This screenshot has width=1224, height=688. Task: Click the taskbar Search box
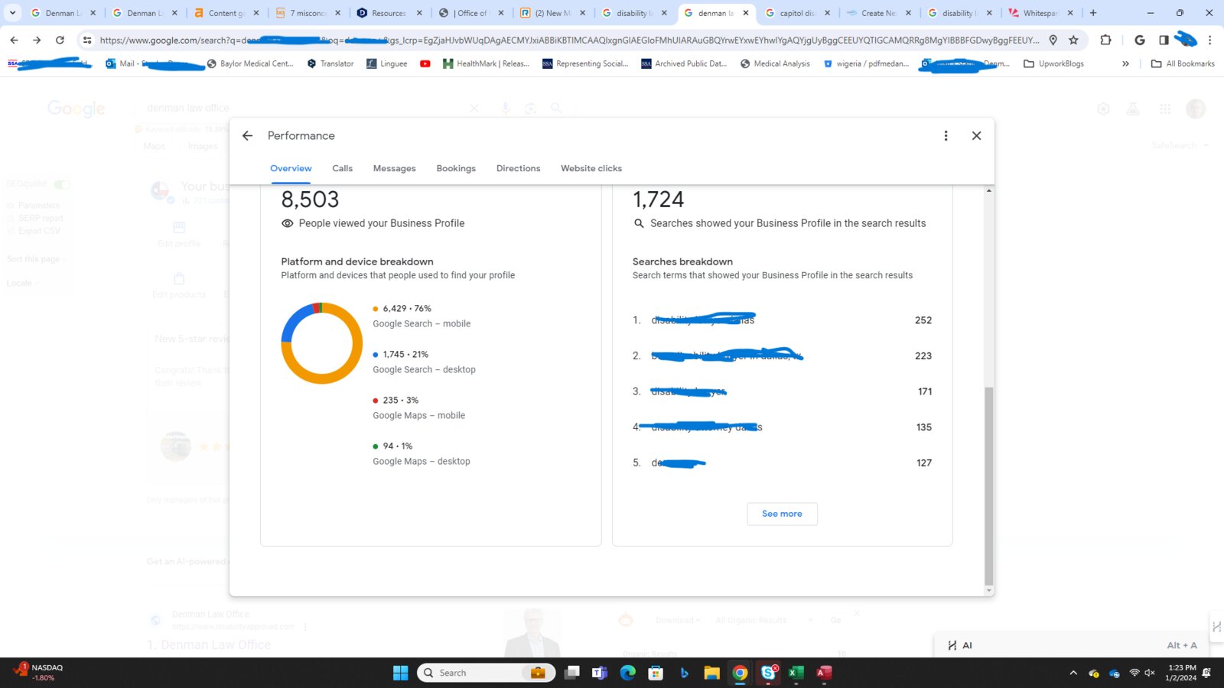click(486, 673)
